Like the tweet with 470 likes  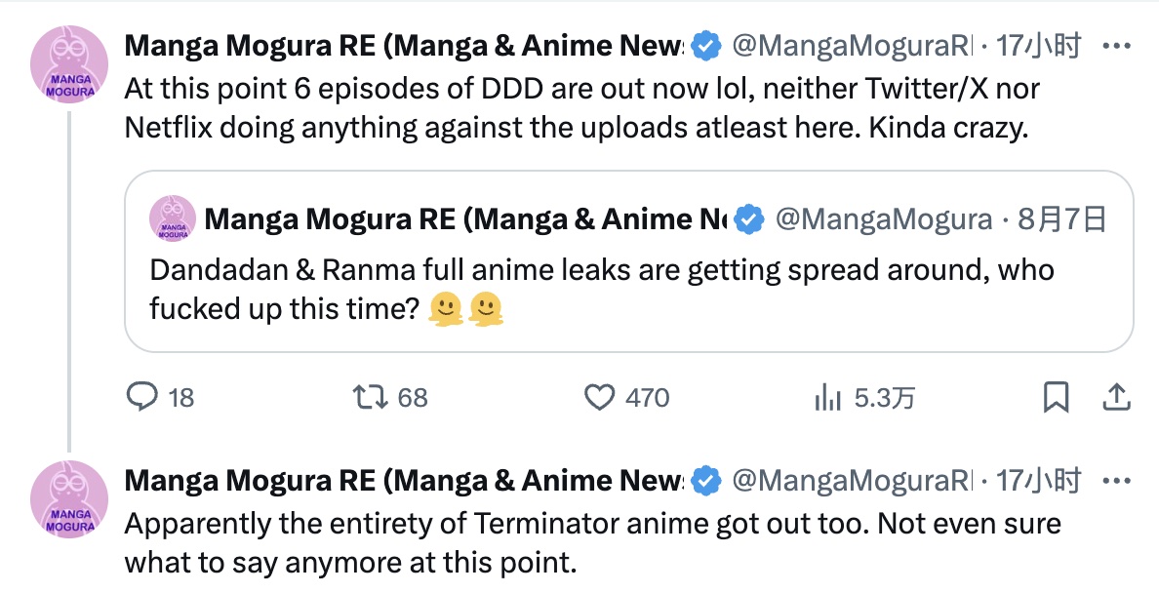(x=599, y=398)
